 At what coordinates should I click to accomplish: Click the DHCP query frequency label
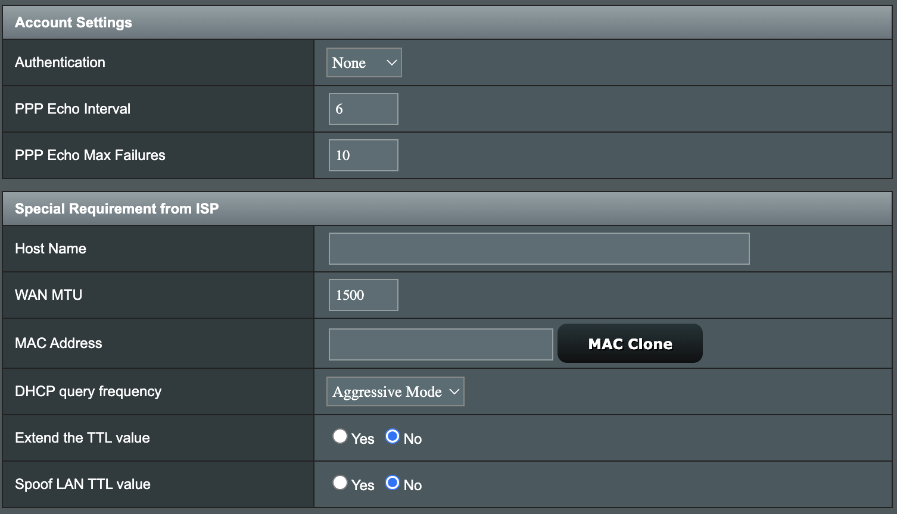click(88, 391)
